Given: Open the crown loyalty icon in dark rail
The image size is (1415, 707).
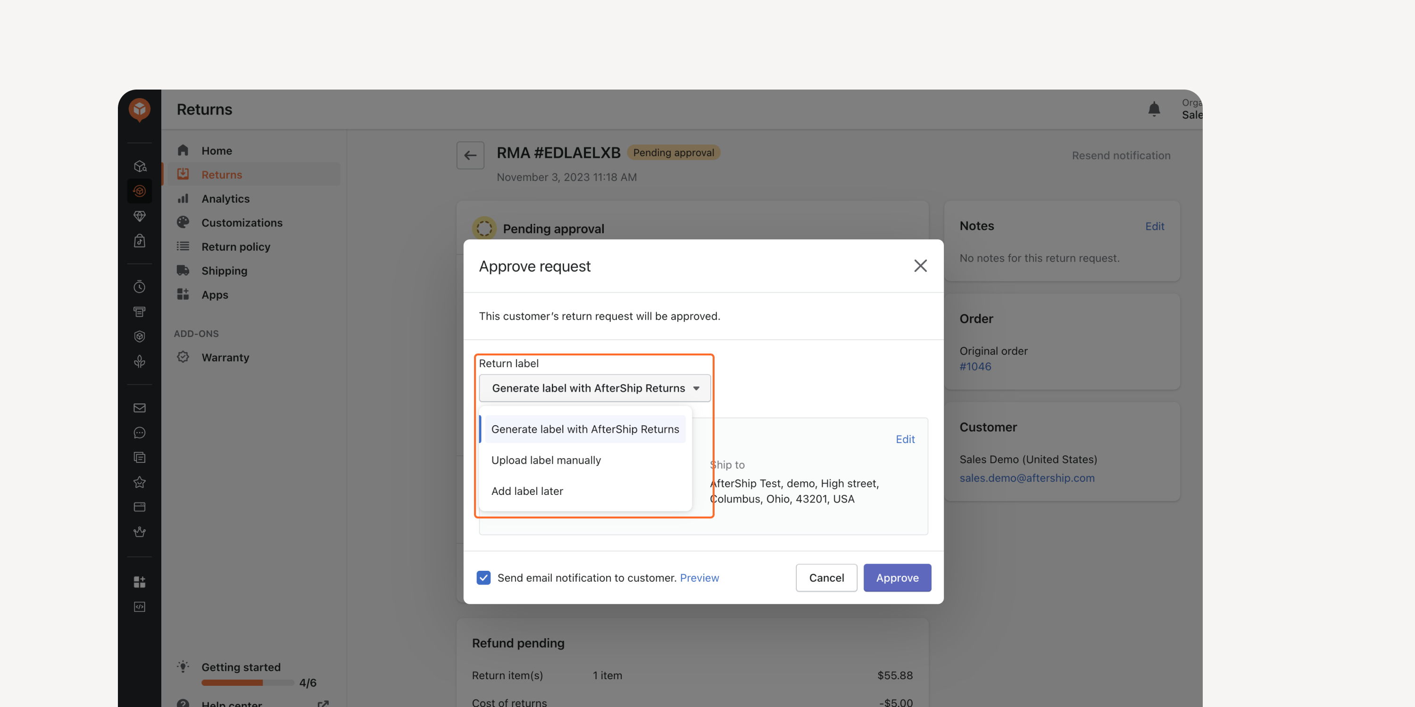Looking at the screenshot, I should (x=140, y=531).
